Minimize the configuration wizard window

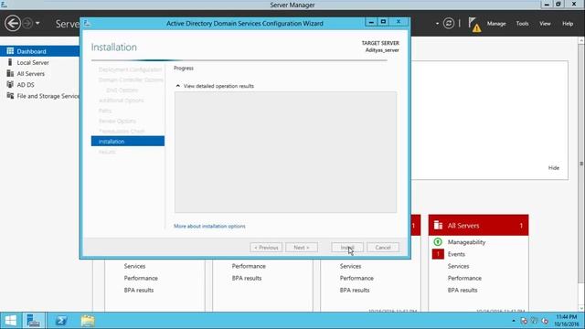371,22
